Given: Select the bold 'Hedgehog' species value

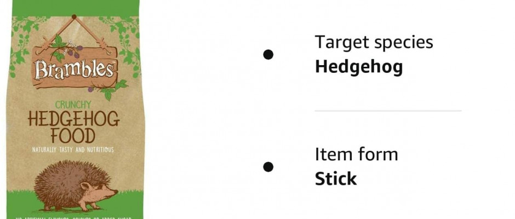Looking at the screenshot, I should [359, 67].
